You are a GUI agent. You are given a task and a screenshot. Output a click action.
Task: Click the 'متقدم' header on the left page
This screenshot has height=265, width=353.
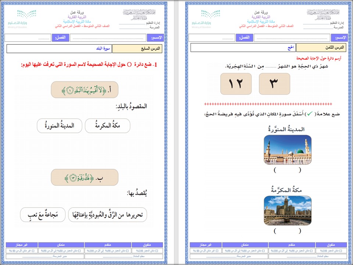108,245
